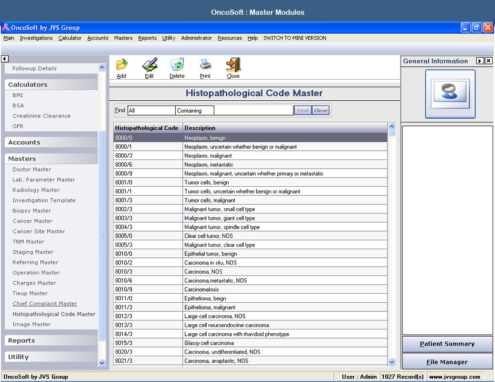This screenshot has width=495, height=382.
Task: Expand the Calculators sidebar section
Action: [51, 85]
